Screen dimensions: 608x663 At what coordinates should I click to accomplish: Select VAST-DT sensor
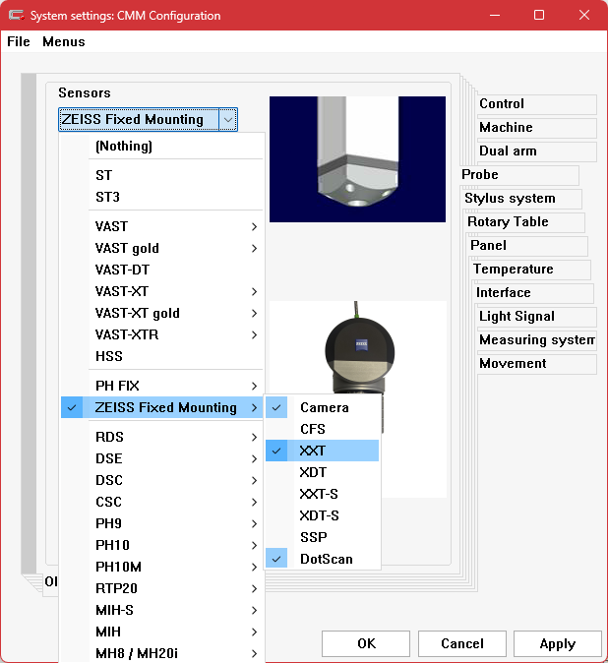click(162, 270)
